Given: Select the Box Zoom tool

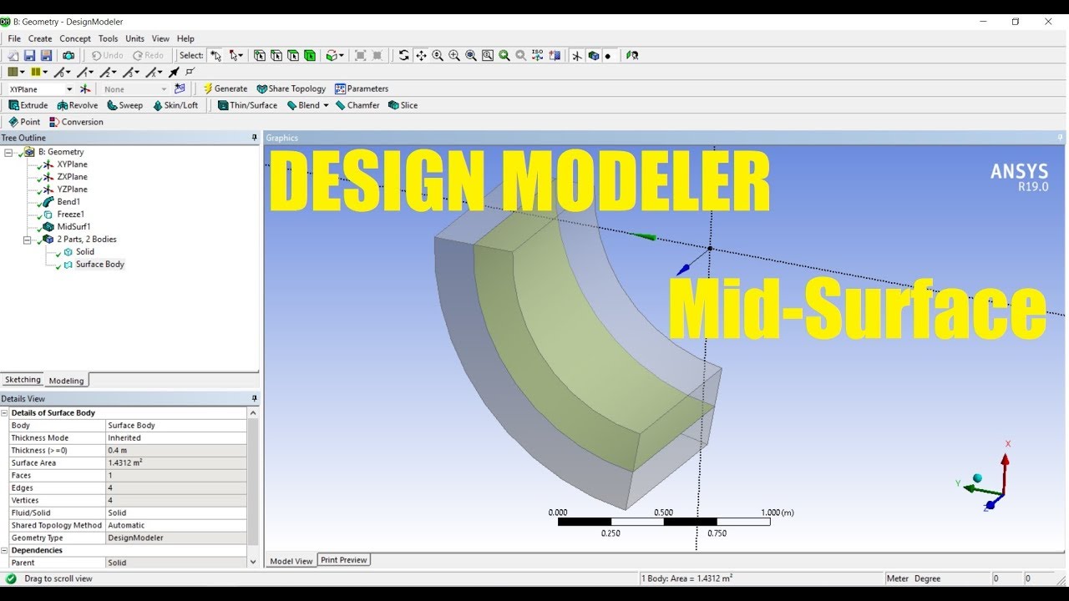Looking at the screenshot, I should tap(454, 55).
